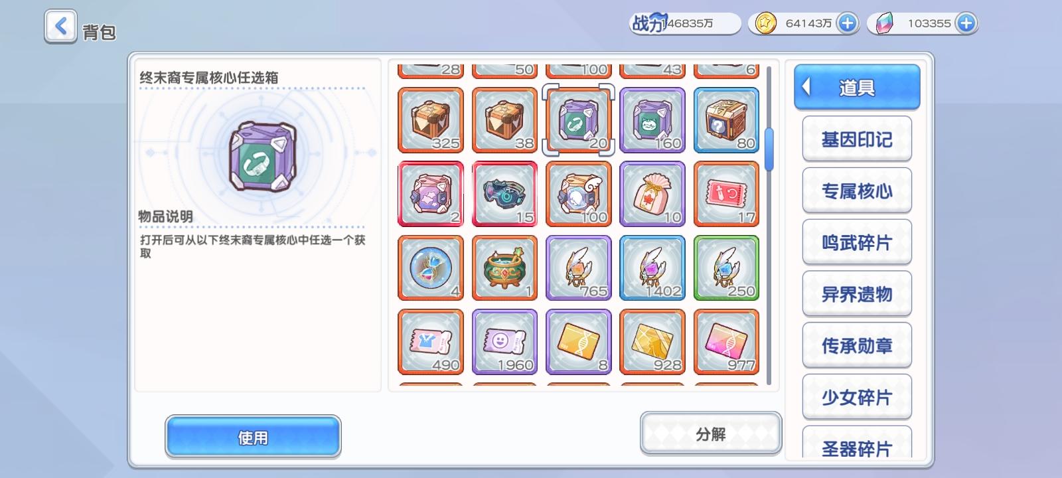Select the lucky bag item with count 10
Image resolution: width=1062 pixels, height=478 pixels.
point(652,194)
